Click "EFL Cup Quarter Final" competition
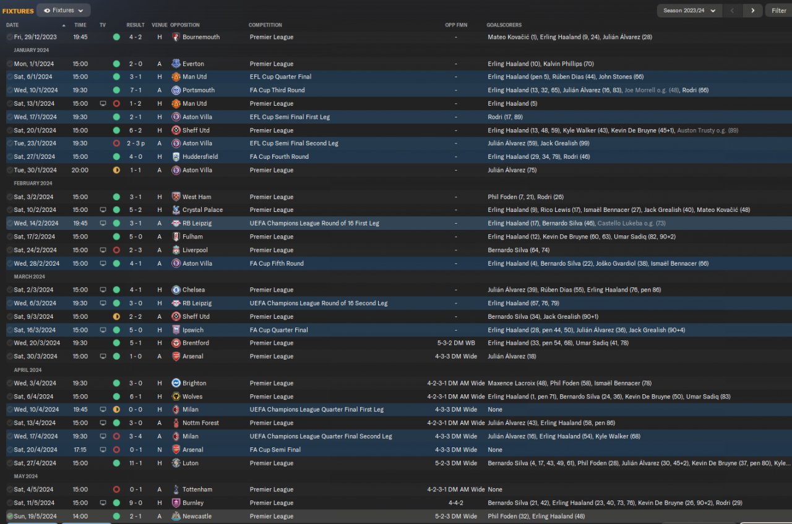Viewport: 792px width, 524px height. (x=281, y=77)
